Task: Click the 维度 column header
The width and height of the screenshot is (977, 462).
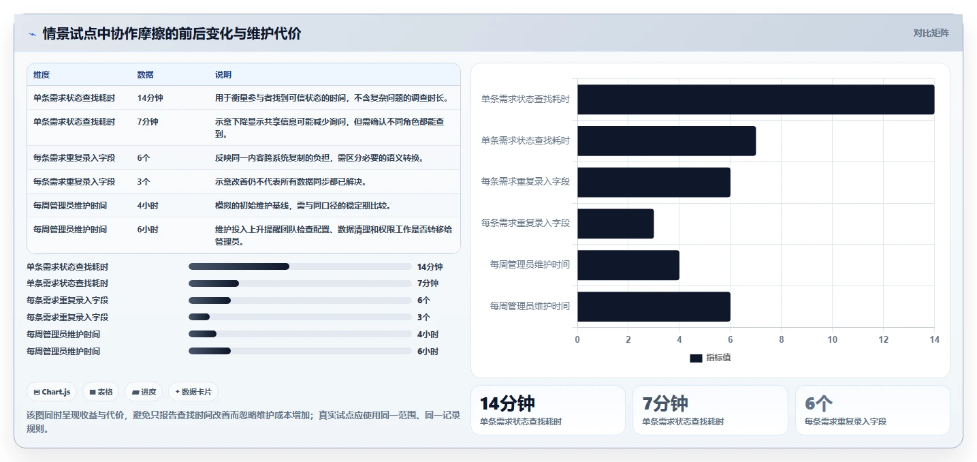Action: tap(42, 75)
